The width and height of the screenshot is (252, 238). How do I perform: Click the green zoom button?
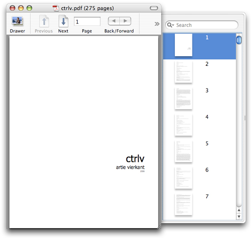click(29, 8)
